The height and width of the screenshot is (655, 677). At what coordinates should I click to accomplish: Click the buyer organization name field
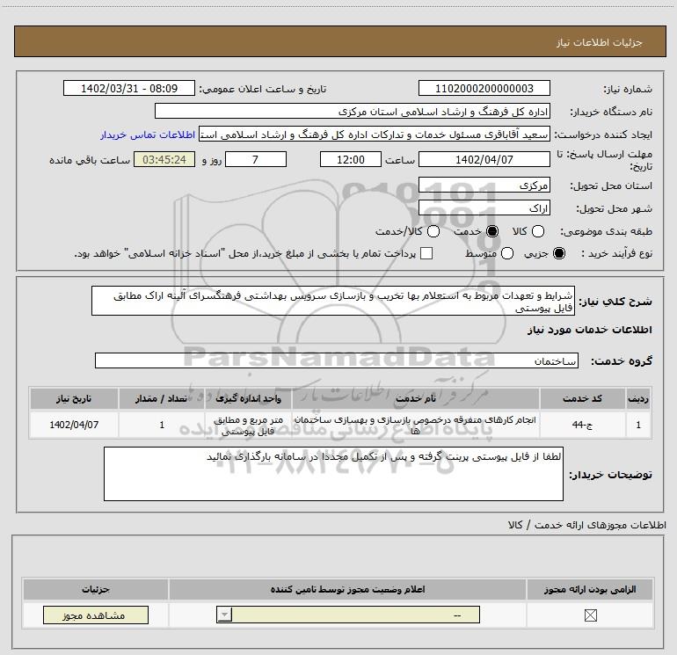353,111
